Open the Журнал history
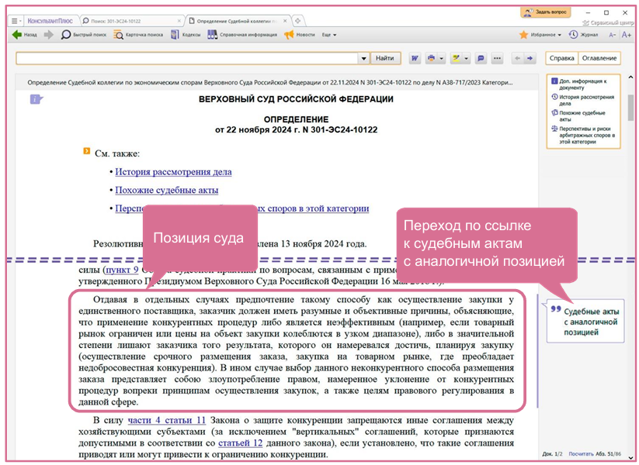This screenshot has height=465, width=639. [584, 35]
